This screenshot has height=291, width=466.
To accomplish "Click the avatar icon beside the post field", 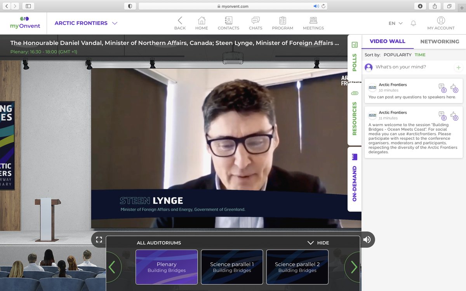I will point(369,67).
